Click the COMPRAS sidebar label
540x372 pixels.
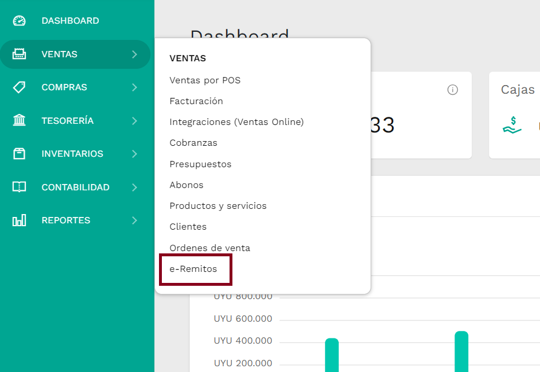tap(64, 87)
